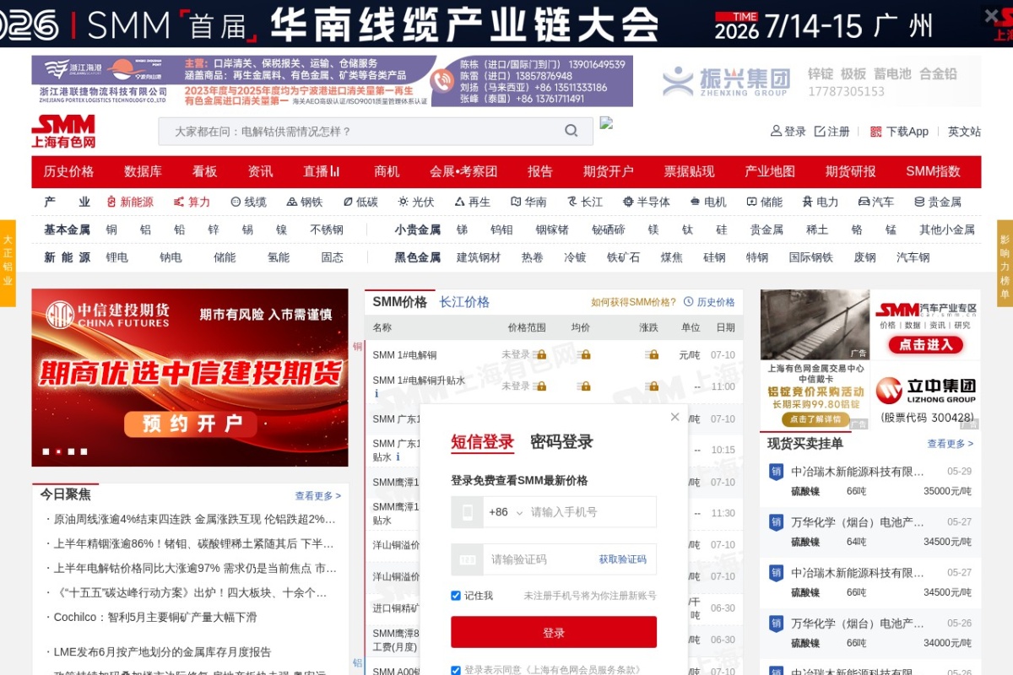Switch to 密码登录 tab
This screenshot has height=675, width=1013.
click(561, 441)
